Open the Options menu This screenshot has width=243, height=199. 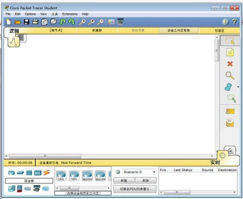30,14
